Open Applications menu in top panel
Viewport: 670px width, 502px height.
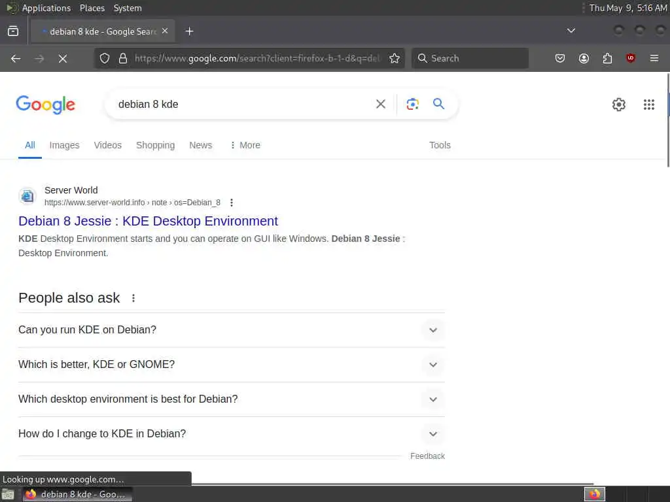pos(46,8)
